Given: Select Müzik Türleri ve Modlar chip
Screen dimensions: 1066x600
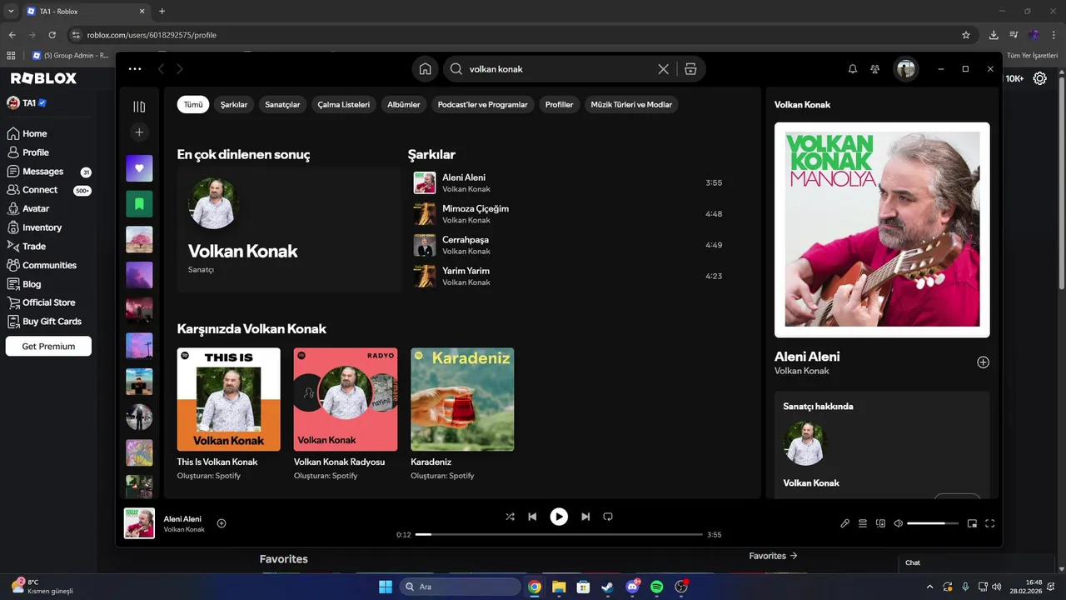Looking at the screenshot, I should pyautogui.click(x=631, y=105).
